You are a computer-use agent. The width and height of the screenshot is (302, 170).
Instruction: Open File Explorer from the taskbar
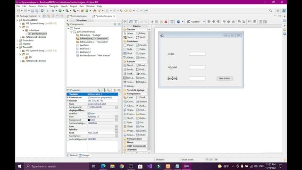point(112,166)
